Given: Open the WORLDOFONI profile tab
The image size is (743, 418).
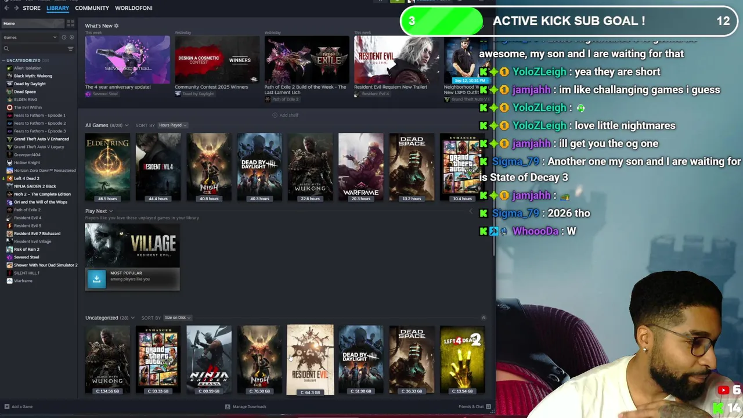Looking at the screenshot, I should tap(134, 8).
